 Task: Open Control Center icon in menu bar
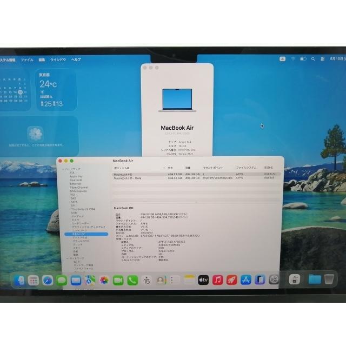pos(322,59)
